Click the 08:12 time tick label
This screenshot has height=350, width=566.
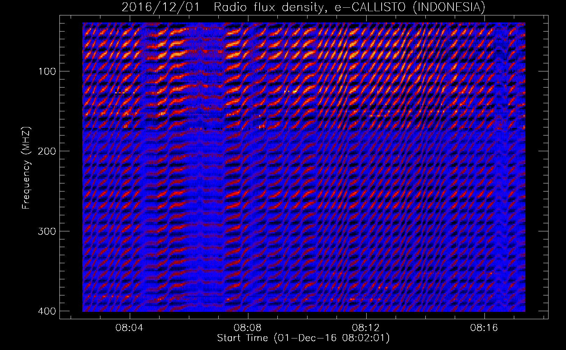[366, 328]
